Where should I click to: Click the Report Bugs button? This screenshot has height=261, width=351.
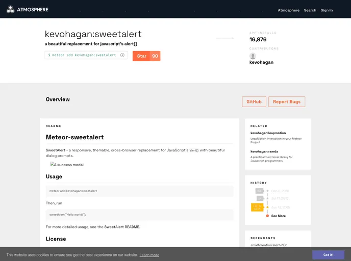point(287,102)
